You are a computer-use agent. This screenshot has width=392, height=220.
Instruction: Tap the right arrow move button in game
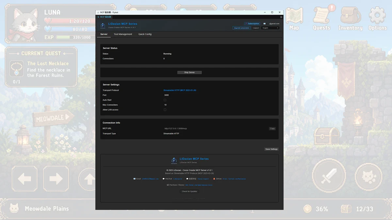coord(56,179)
